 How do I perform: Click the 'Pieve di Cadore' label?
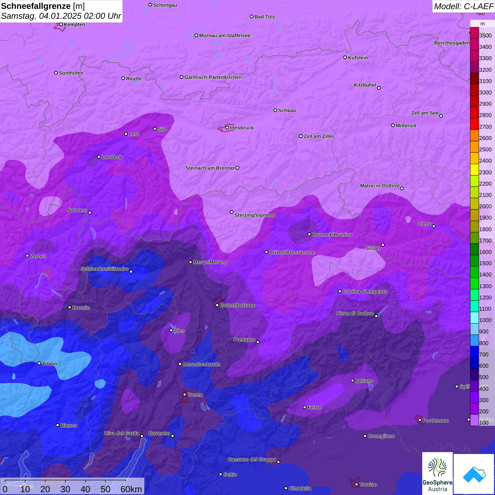point(355,313)
